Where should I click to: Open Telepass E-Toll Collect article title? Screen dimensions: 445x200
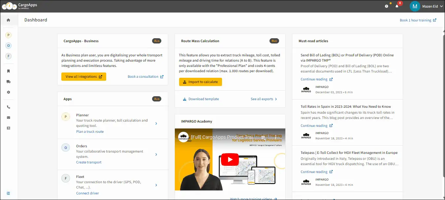click(x=349, y=153)
